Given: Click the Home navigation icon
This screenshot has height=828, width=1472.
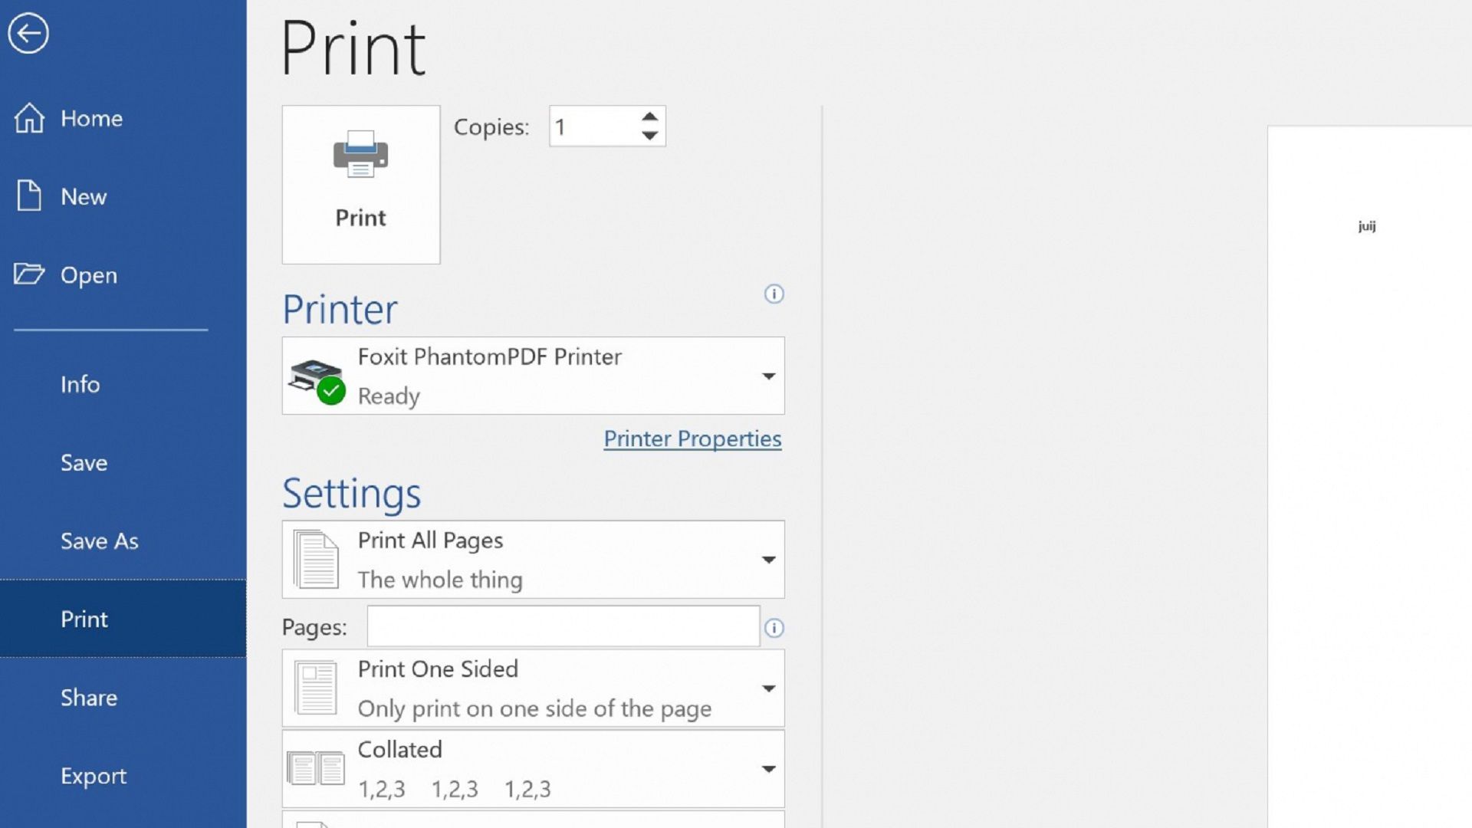Looking at the screenshot, I should coord(28,117).
